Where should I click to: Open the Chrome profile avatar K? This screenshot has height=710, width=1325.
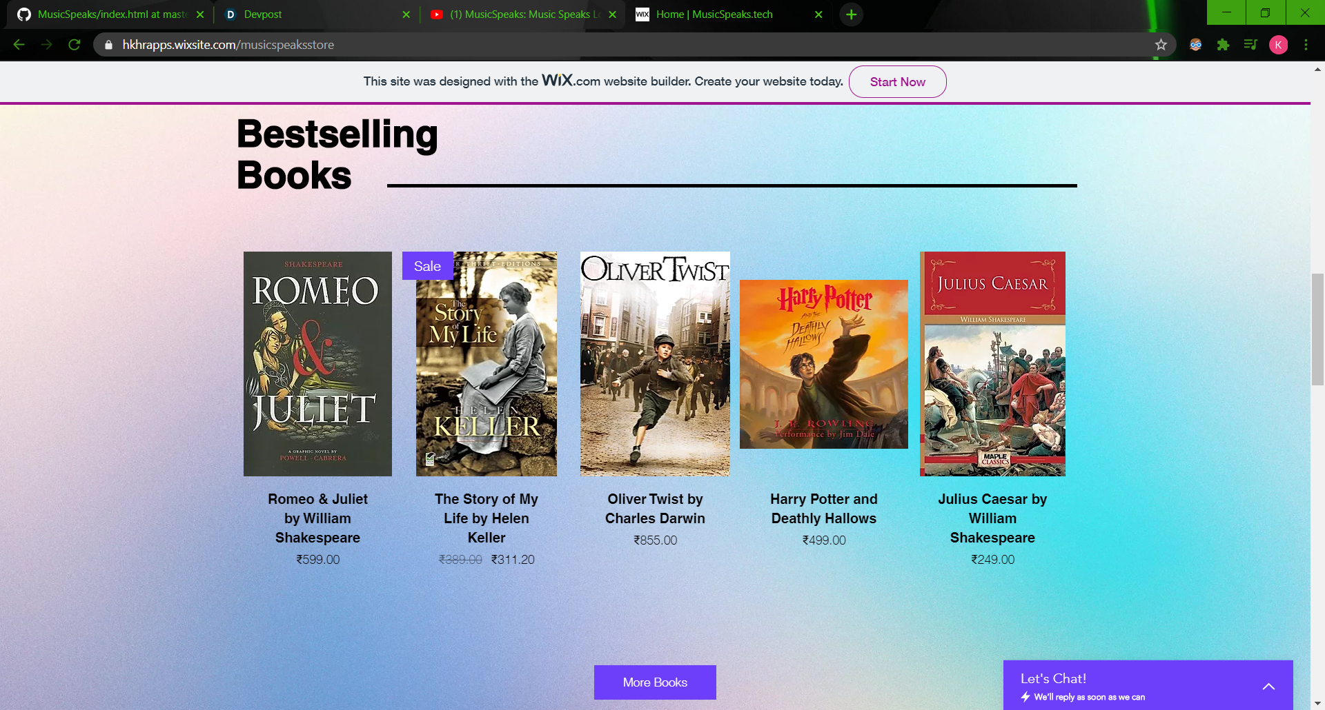1278,45
